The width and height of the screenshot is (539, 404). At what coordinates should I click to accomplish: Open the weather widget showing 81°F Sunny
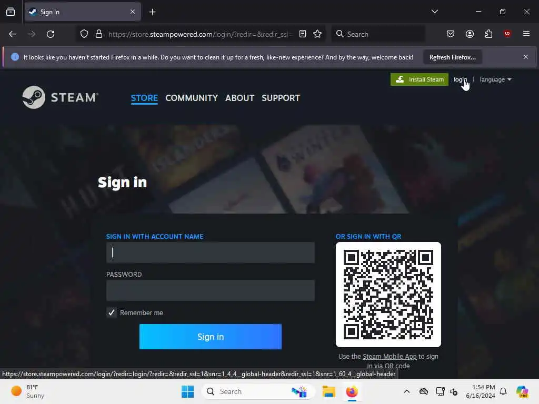(27, 391)
